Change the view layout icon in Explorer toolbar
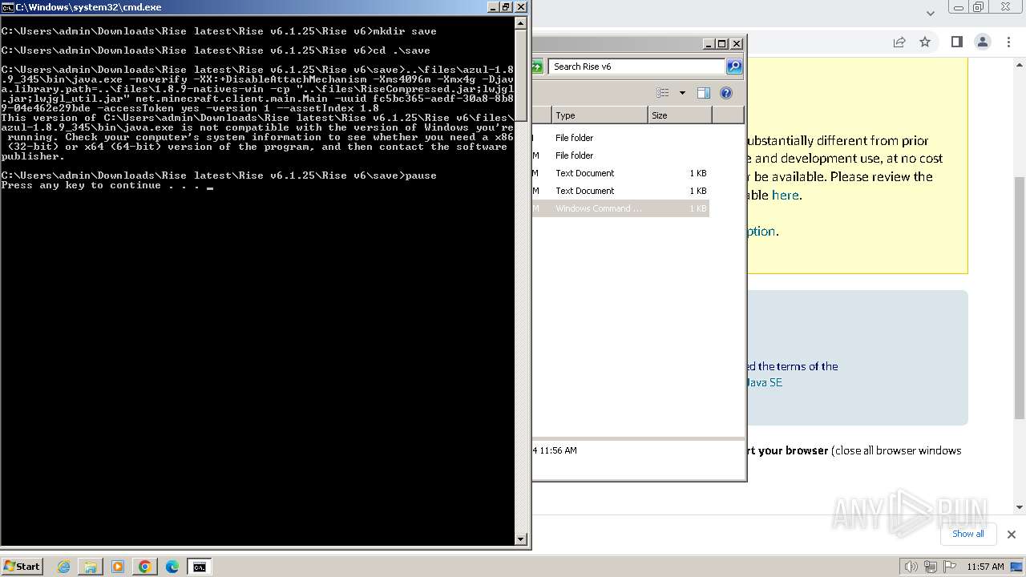Screen dimensions: 1026x577 (663, 93)
